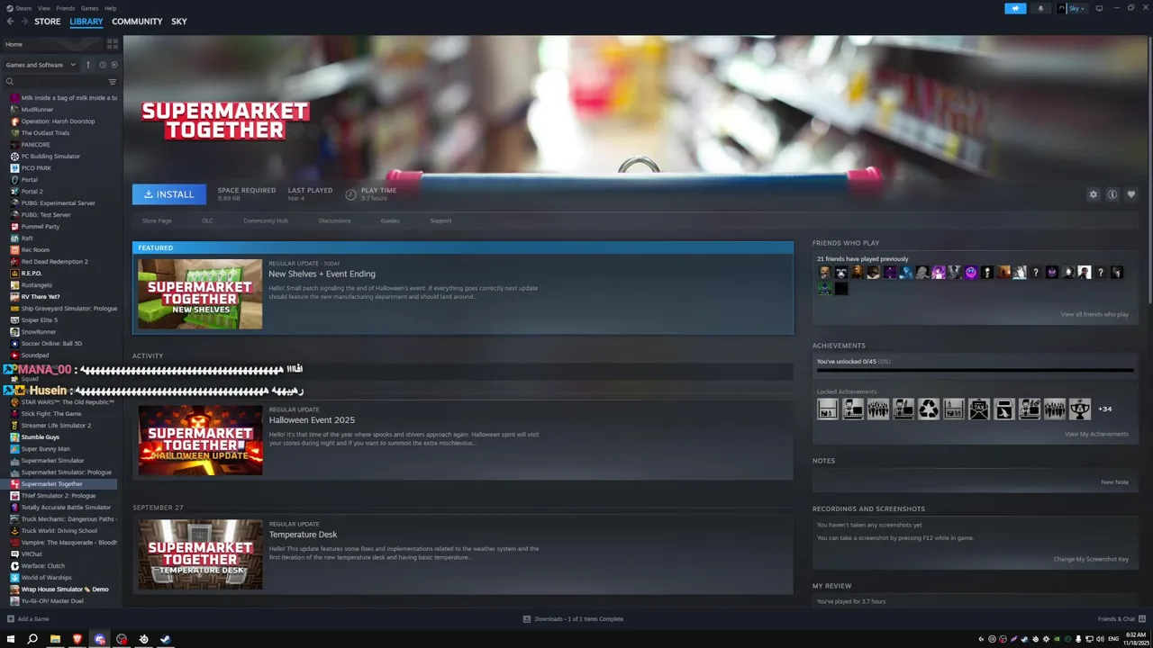Open the Support link
Image resolution: width=1153 pixels, height=648 pixels.
point(440,220)
